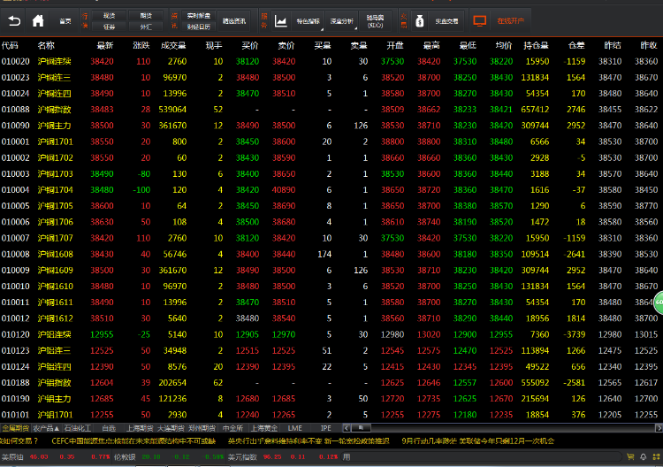
Task: Select the 沪铜1608 row
Action: [331, 254]
